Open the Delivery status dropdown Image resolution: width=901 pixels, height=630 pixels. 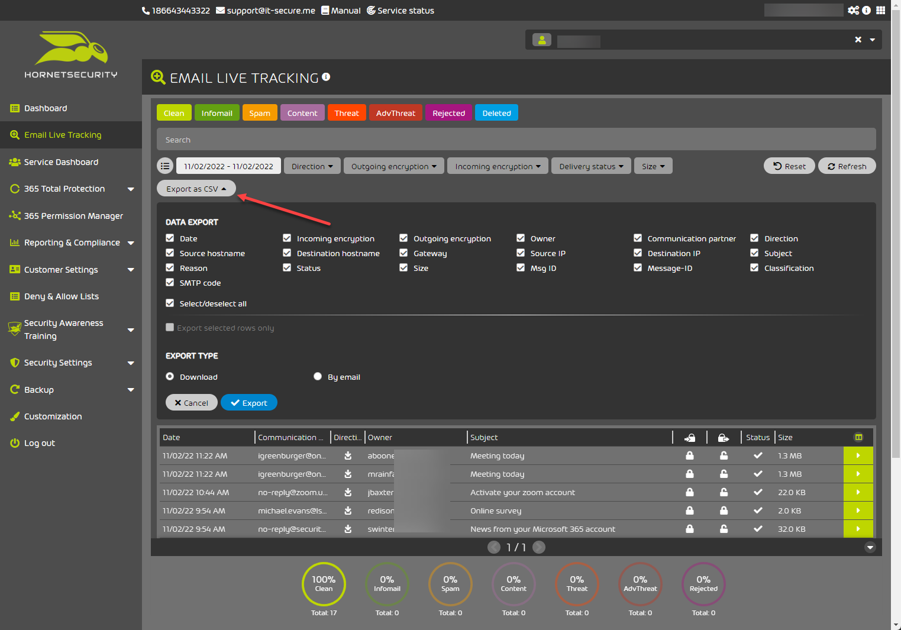tap(591, 166)
